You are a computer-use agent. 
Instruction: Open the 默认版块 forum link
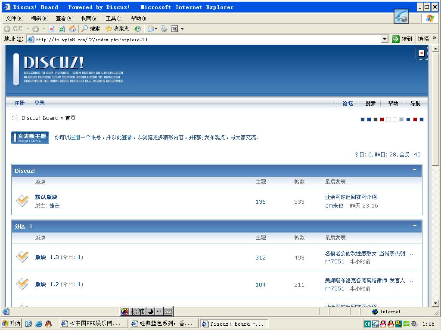[x=46, y=197]
